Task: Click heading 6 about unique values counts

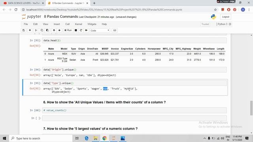Action: click(x=104, y=102)
